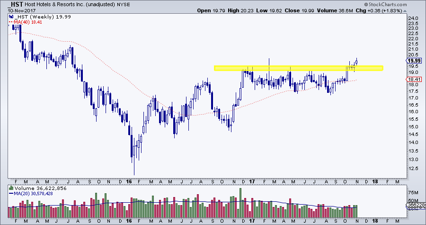The image size is (426, 225).
Task: Click the 24.0 price axis label
Action: 414,18
